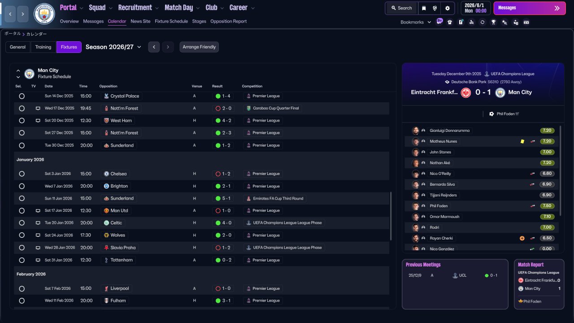
Task: Click the date and time display 2026/6/1
Action: coord(475,8)
